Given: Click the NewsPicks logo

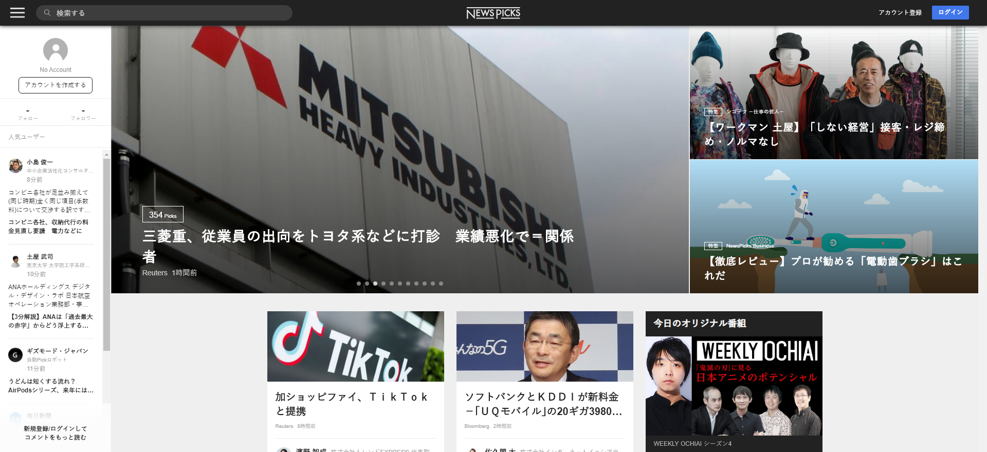Looking at the screenshot, I should click(x=493, y=13).
